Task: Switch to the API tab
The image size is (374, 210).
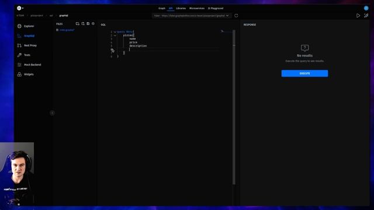Action: 171,8
